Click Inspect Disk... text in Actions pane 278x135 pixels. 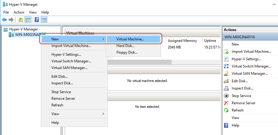point(243,88)
